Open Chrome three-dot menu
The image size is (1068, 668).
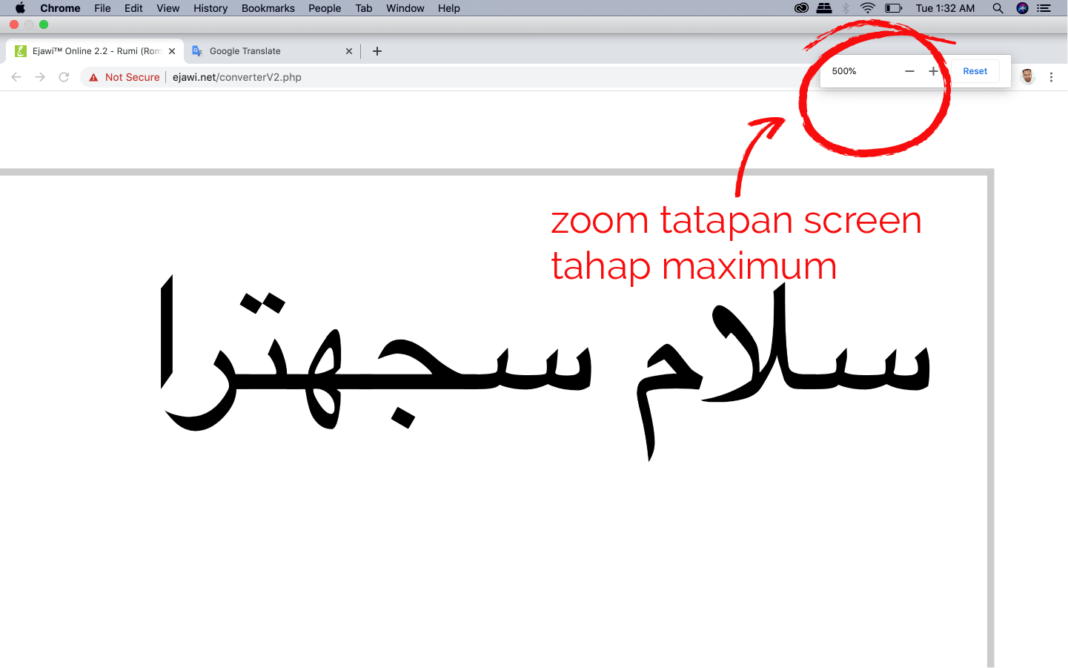click(1051, 77)
